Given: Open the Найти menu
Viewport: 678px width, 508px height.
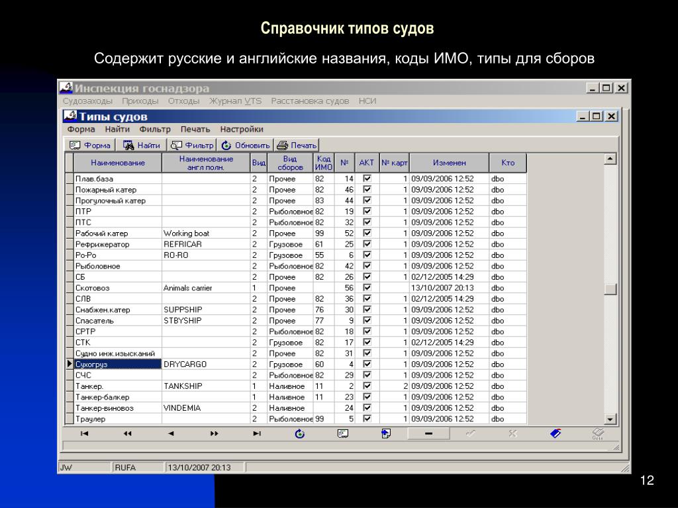Looking at the screenshot, I should click(x=117, y=129).
